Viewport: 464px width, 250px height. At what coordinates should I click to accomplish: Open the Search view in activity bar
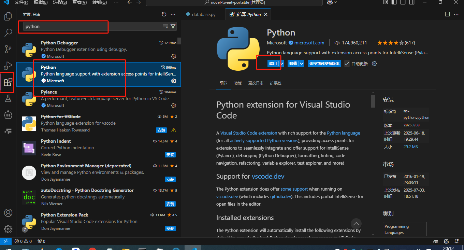pos(8,32)
